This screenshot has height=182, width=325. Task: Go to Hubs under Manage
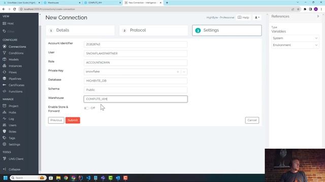click(10, 112)
